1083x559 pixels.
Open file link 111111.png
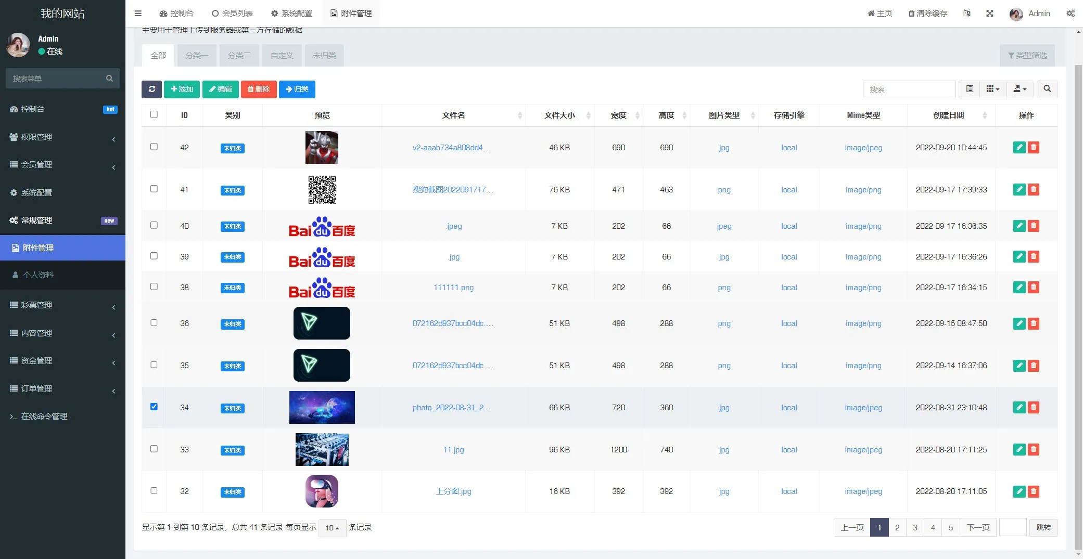[453, 288]
